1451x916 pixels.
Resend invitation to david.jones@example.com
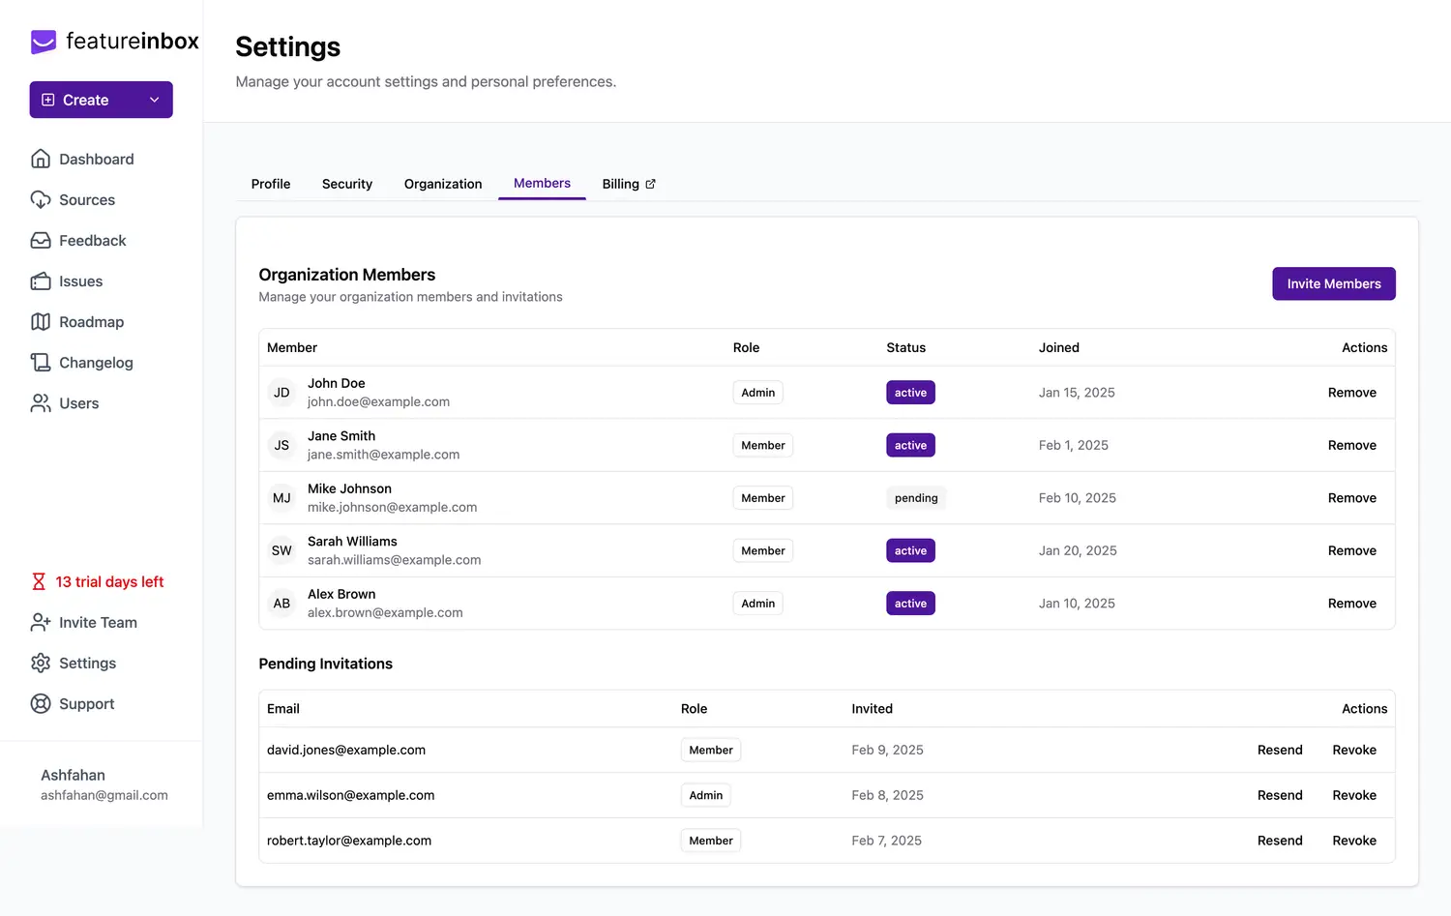[1279, 750]
